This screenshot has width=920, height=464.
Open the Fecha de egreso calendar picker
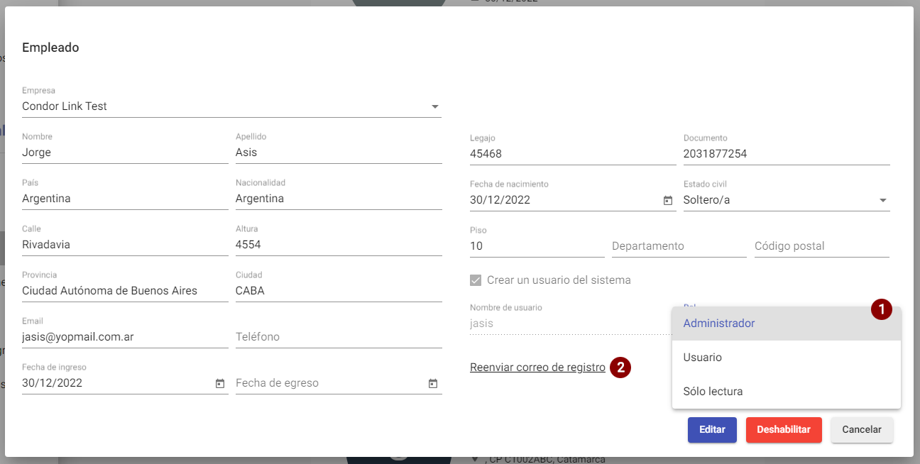pos(433,383)
